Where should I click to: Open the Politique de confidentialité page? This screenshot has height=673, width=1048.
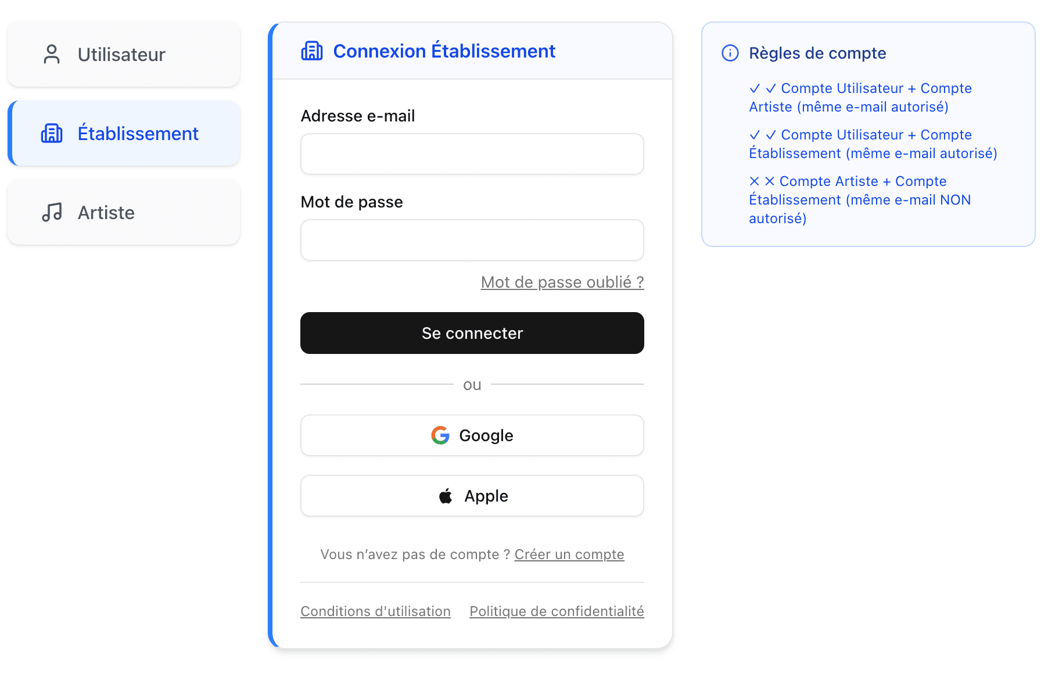(x=556, y=611)
